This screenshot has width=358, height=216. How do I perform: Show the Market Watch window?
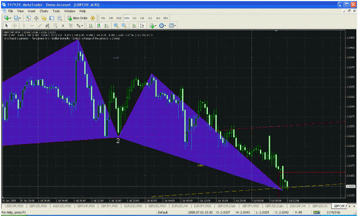28,18
